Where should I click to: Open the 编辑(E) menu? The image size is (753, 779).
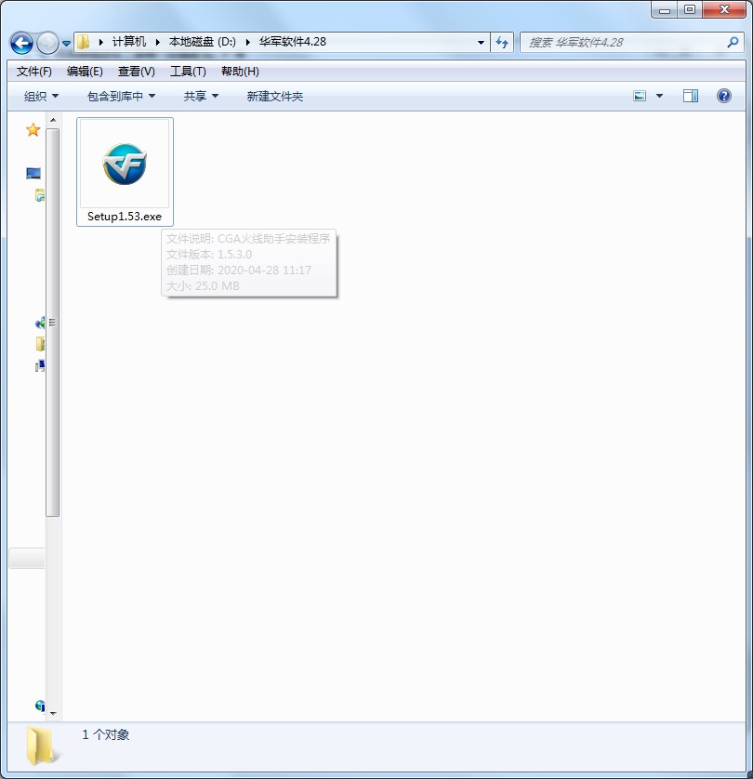(x=85, y=72)
